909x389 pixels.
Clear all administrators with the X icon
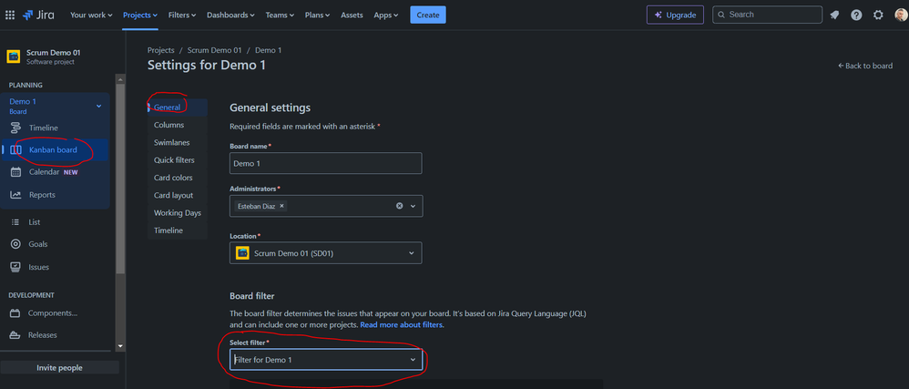click(400, 206)
